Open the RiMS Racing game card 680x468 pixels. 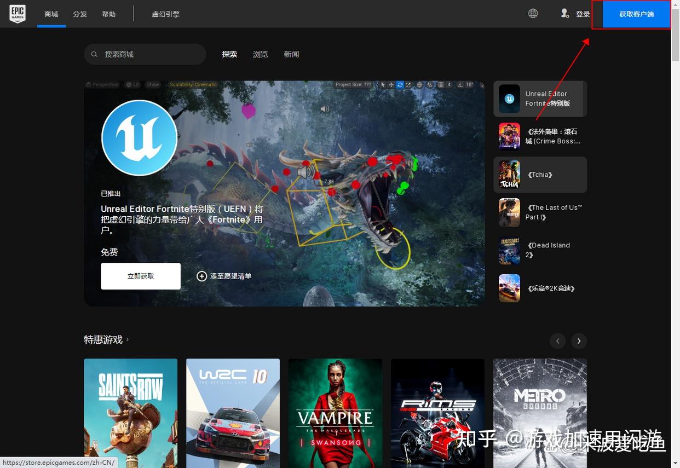tap(437, 413)
